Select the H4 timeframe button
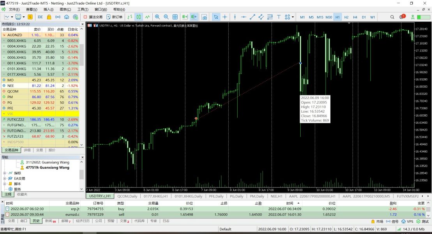 [x=355, y=17]
